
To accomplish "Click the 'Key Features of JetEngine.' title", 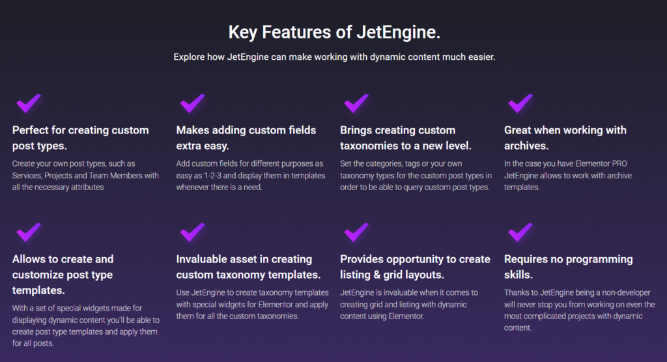I will pos(334,33).
